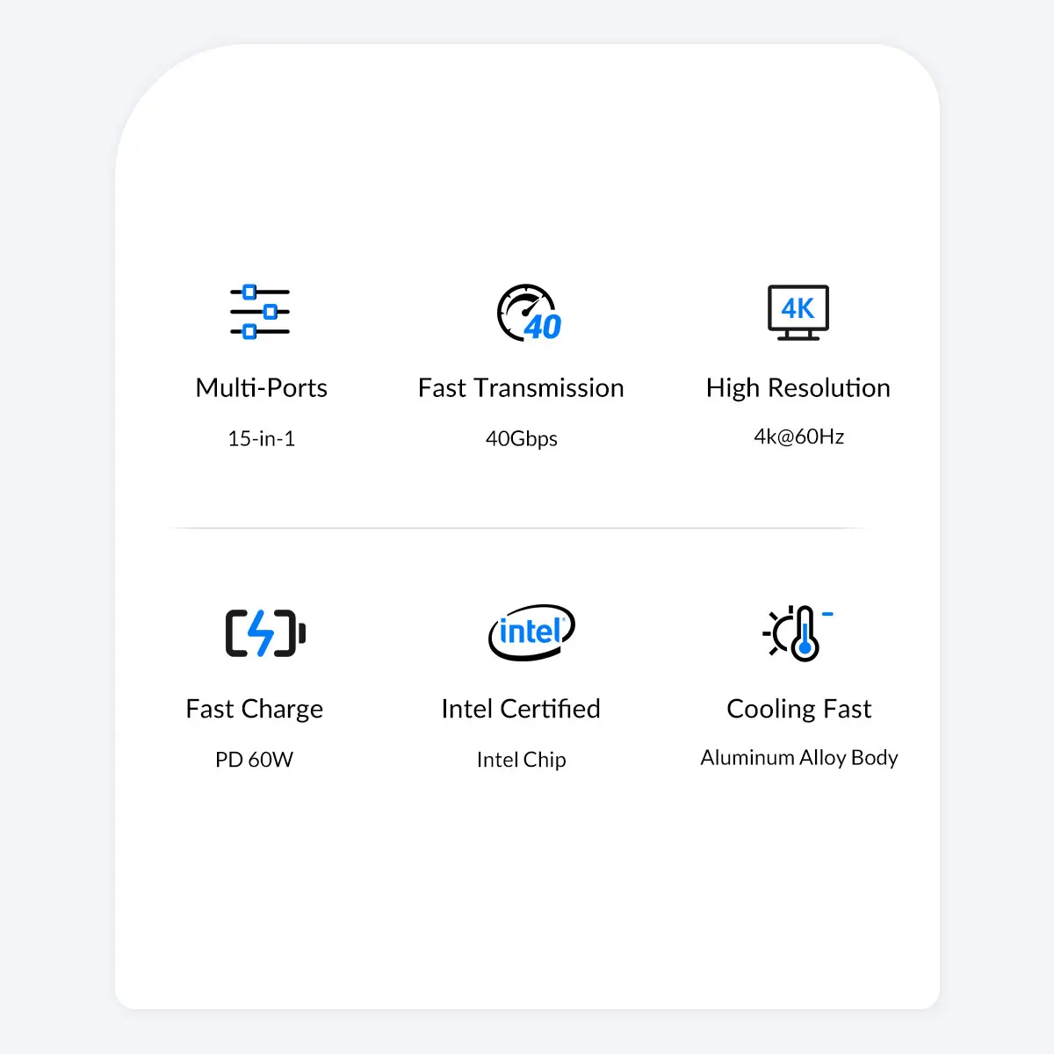Select the Fast Transmission heading

click(521, 387)
